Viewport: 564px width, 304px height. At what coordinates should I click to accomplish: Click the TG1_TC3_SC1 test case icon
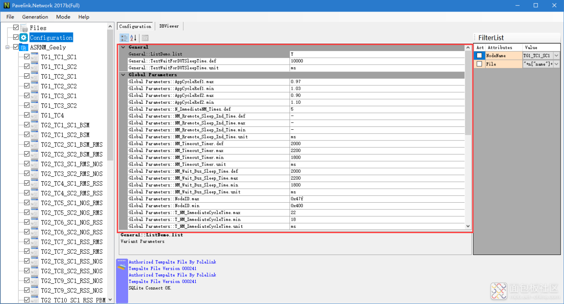click(35, 96)
